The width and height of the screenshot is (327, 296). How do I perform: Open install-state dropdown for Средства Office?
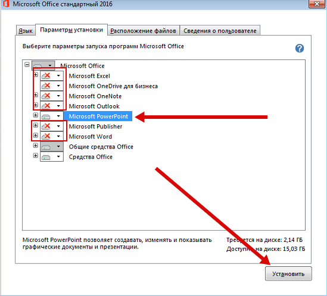tap(52, 156)
